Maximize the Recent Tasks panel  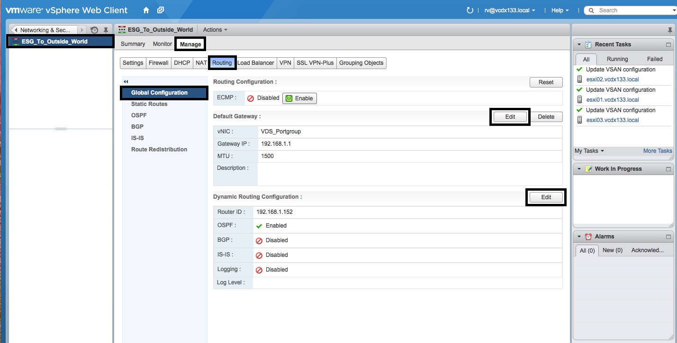(x=668, y=44)
